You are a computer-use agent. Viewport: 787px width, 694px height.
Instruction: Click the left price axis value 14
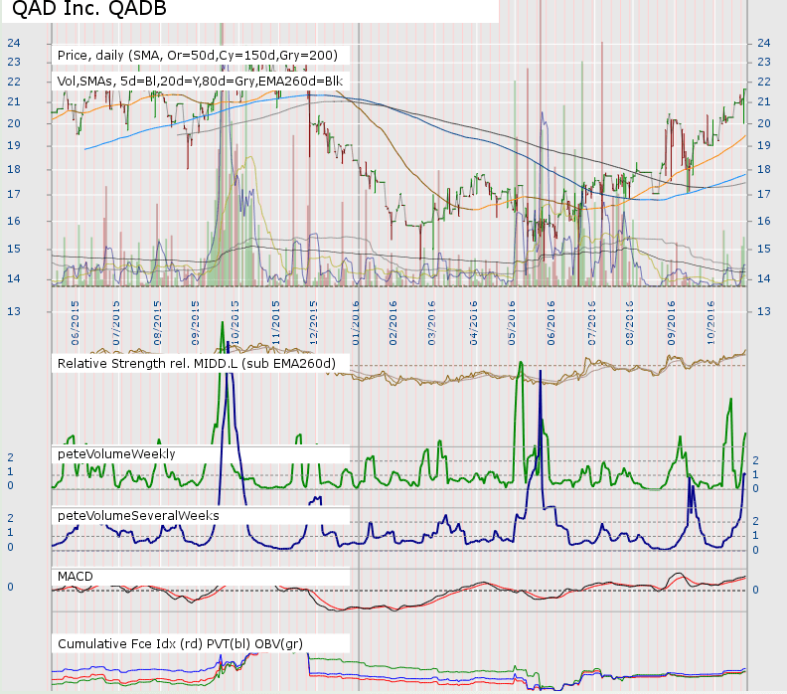[x=14, y=278]
